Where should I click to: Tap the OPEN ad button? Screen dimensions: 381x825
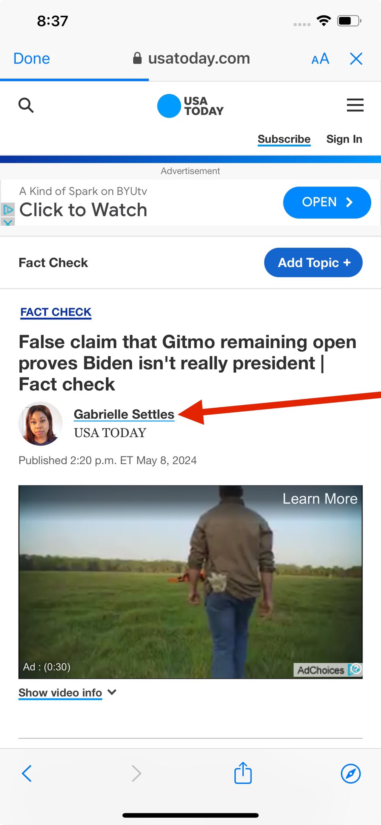tap(327, 202)
